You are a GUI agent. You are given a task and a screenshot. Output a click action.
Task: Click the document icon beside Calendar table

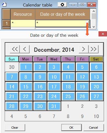[x=4, y=5]
